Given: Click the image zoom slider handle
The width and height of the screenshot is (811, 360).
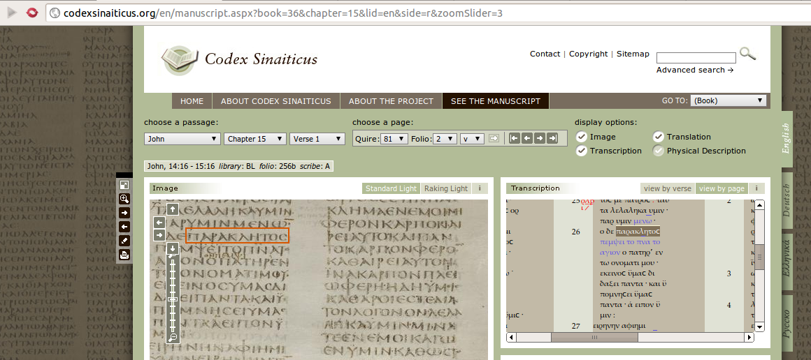Looking at the screenshot, I should 173,299.
